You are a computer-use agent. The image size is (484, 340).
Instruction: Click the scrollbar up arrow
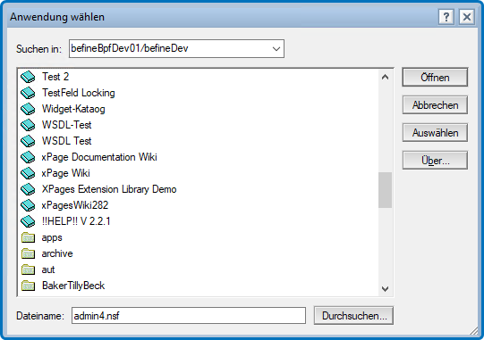click(385, 77)
